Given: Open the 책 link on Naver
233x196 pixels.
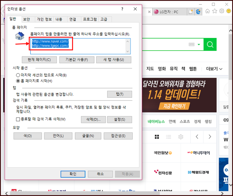Looking at the screenshot, I should pos(183,69).
